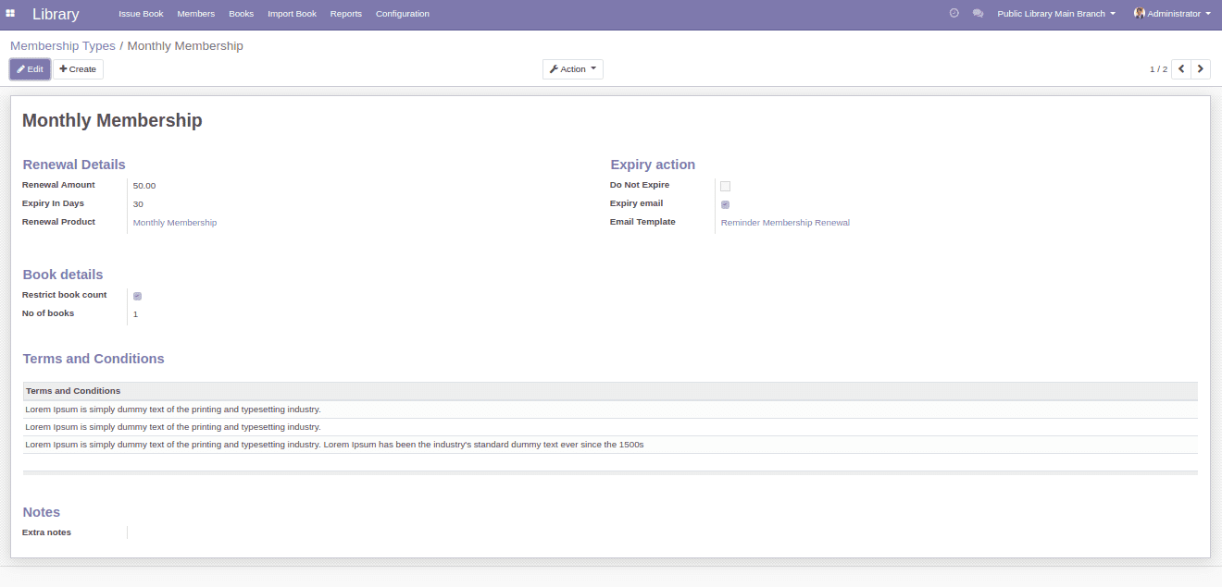Open the Issue Book menu
The height and width of the screenshot is (587, 1222).
(x=141, y=14)
